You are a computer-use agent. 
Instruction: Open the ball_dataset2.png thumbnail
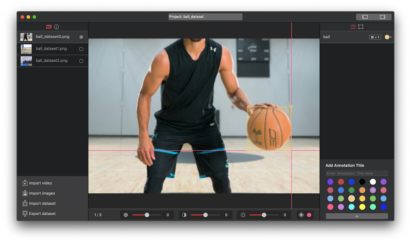point(26,61)
